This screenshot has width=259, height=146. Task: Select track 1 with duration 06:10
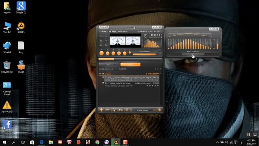132,78
